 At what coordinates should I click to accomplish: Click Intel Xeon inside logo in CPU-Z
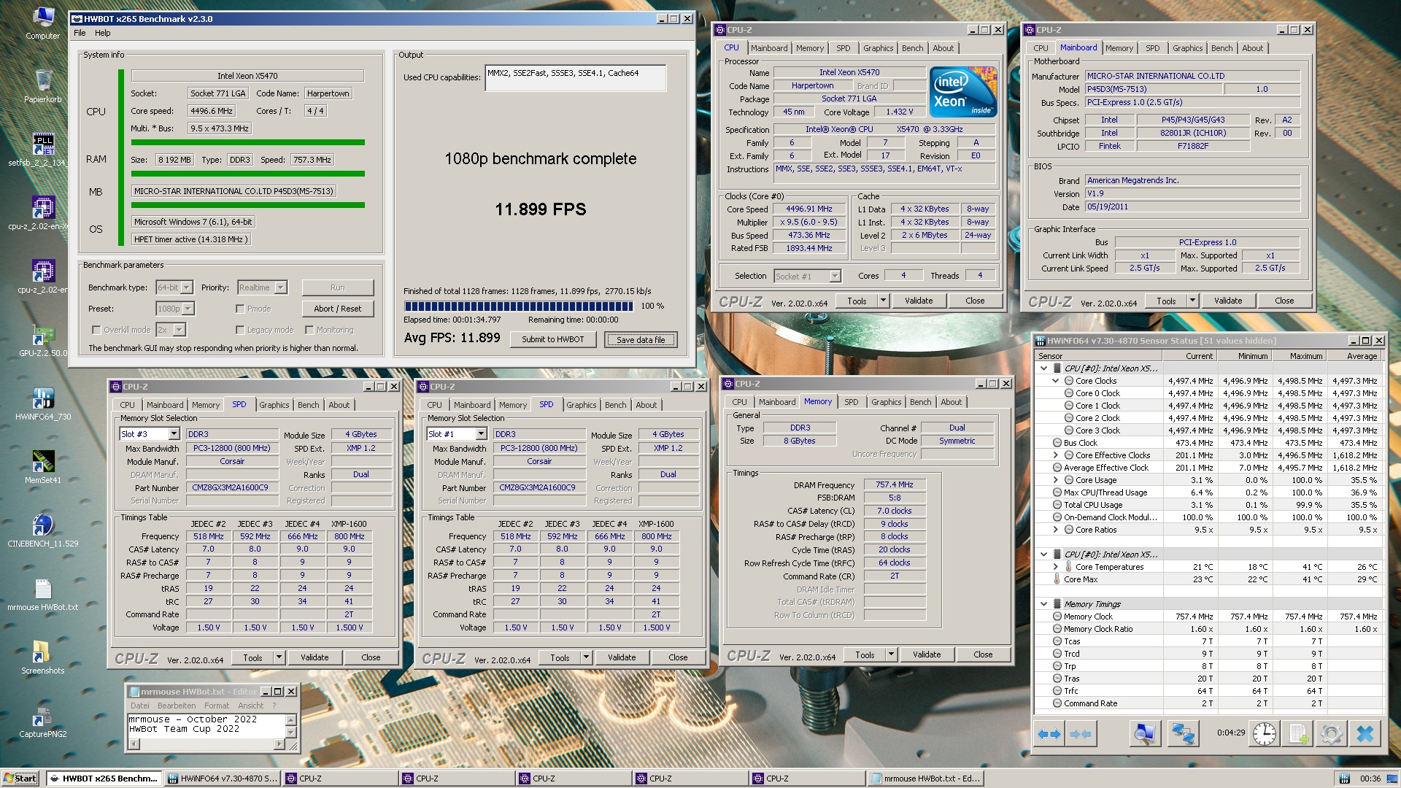pos(964,91)
